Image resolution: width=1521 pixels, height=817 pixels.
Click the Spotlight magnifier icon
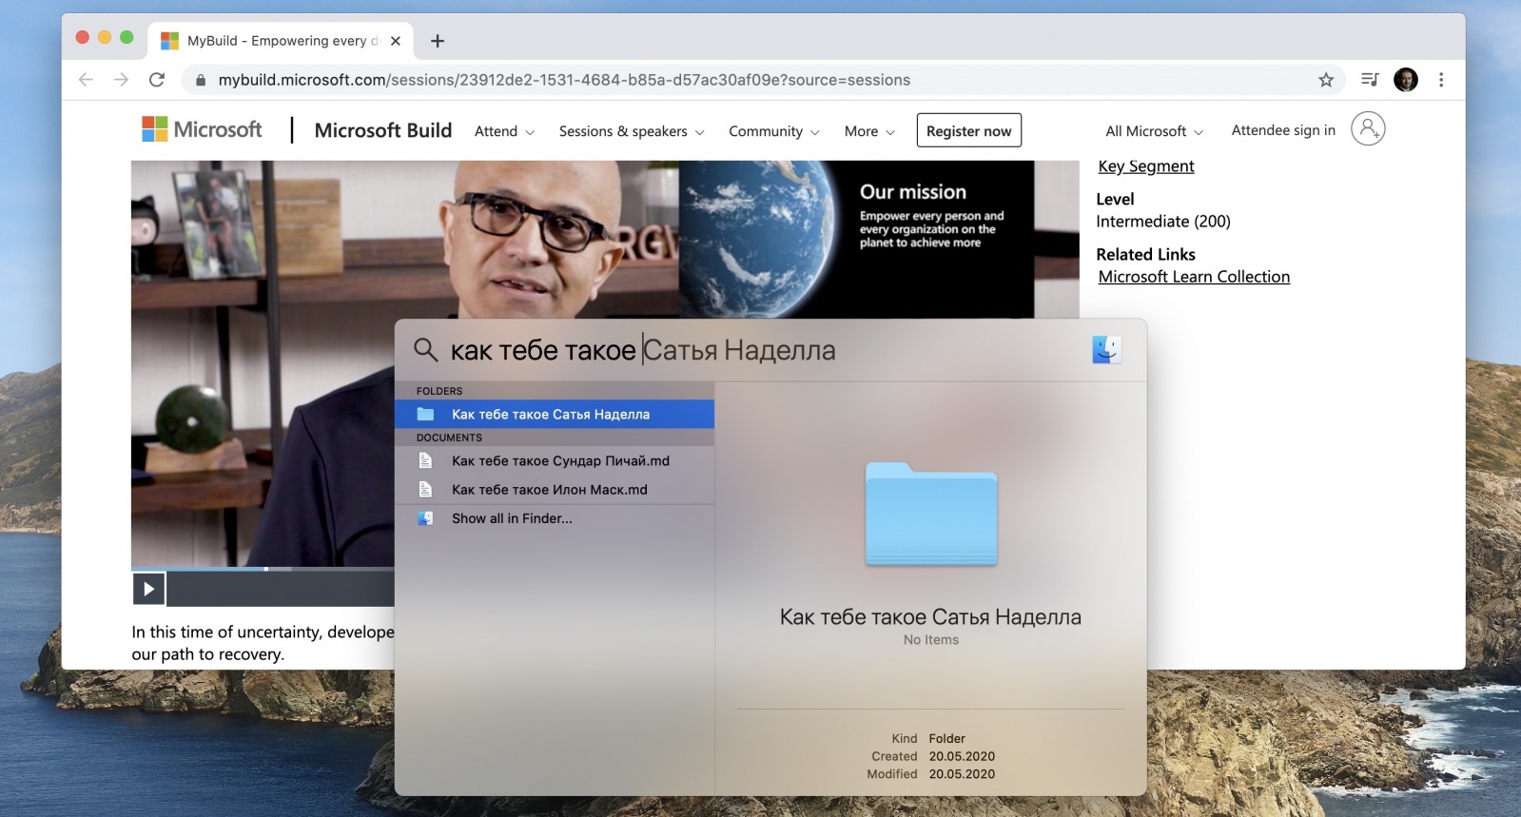pos(425,350)
